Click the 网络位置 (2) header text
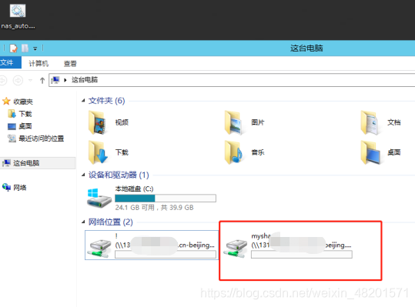The height and width of the screenshot is (307, 415). click(x=110, y=222)
